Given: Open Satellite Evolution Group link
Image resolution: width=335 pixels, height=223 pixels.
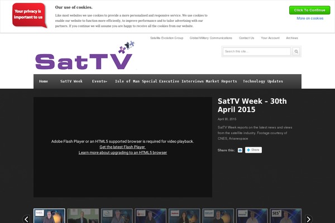Looking at the screenshot, I should (x=166, y=38).
